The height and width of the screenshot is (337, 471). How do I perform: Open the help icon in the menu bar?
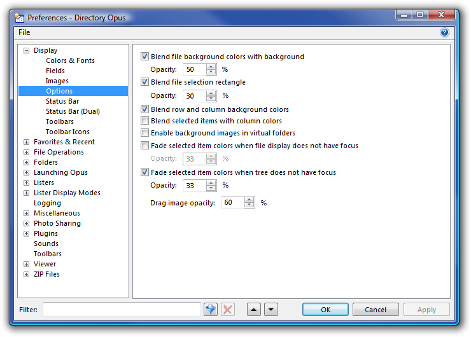[x=444, y=32]
